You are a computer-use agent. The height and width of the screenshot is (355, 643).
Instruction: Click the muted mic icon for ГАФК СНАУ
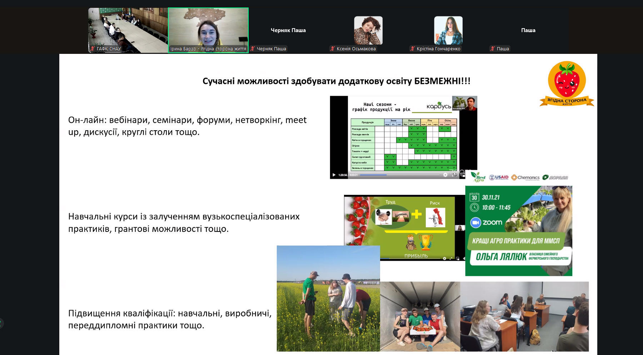point(93,49)
